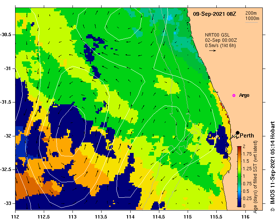Click the 113.5 longitude axis label
The height and width of the screenshot is (223, 279).
click(x=102, y=217)
